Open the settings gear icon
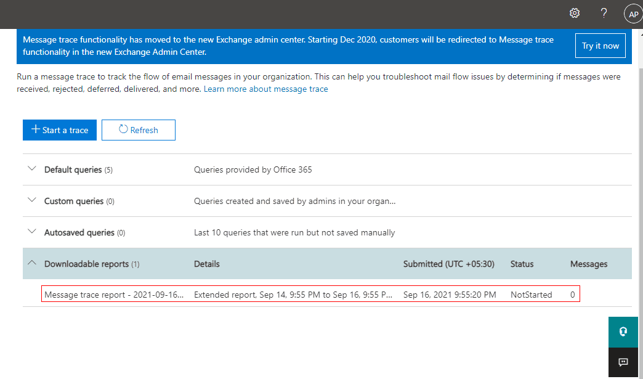The height and width of the screenshot is (379, 643). pos(575,14)
